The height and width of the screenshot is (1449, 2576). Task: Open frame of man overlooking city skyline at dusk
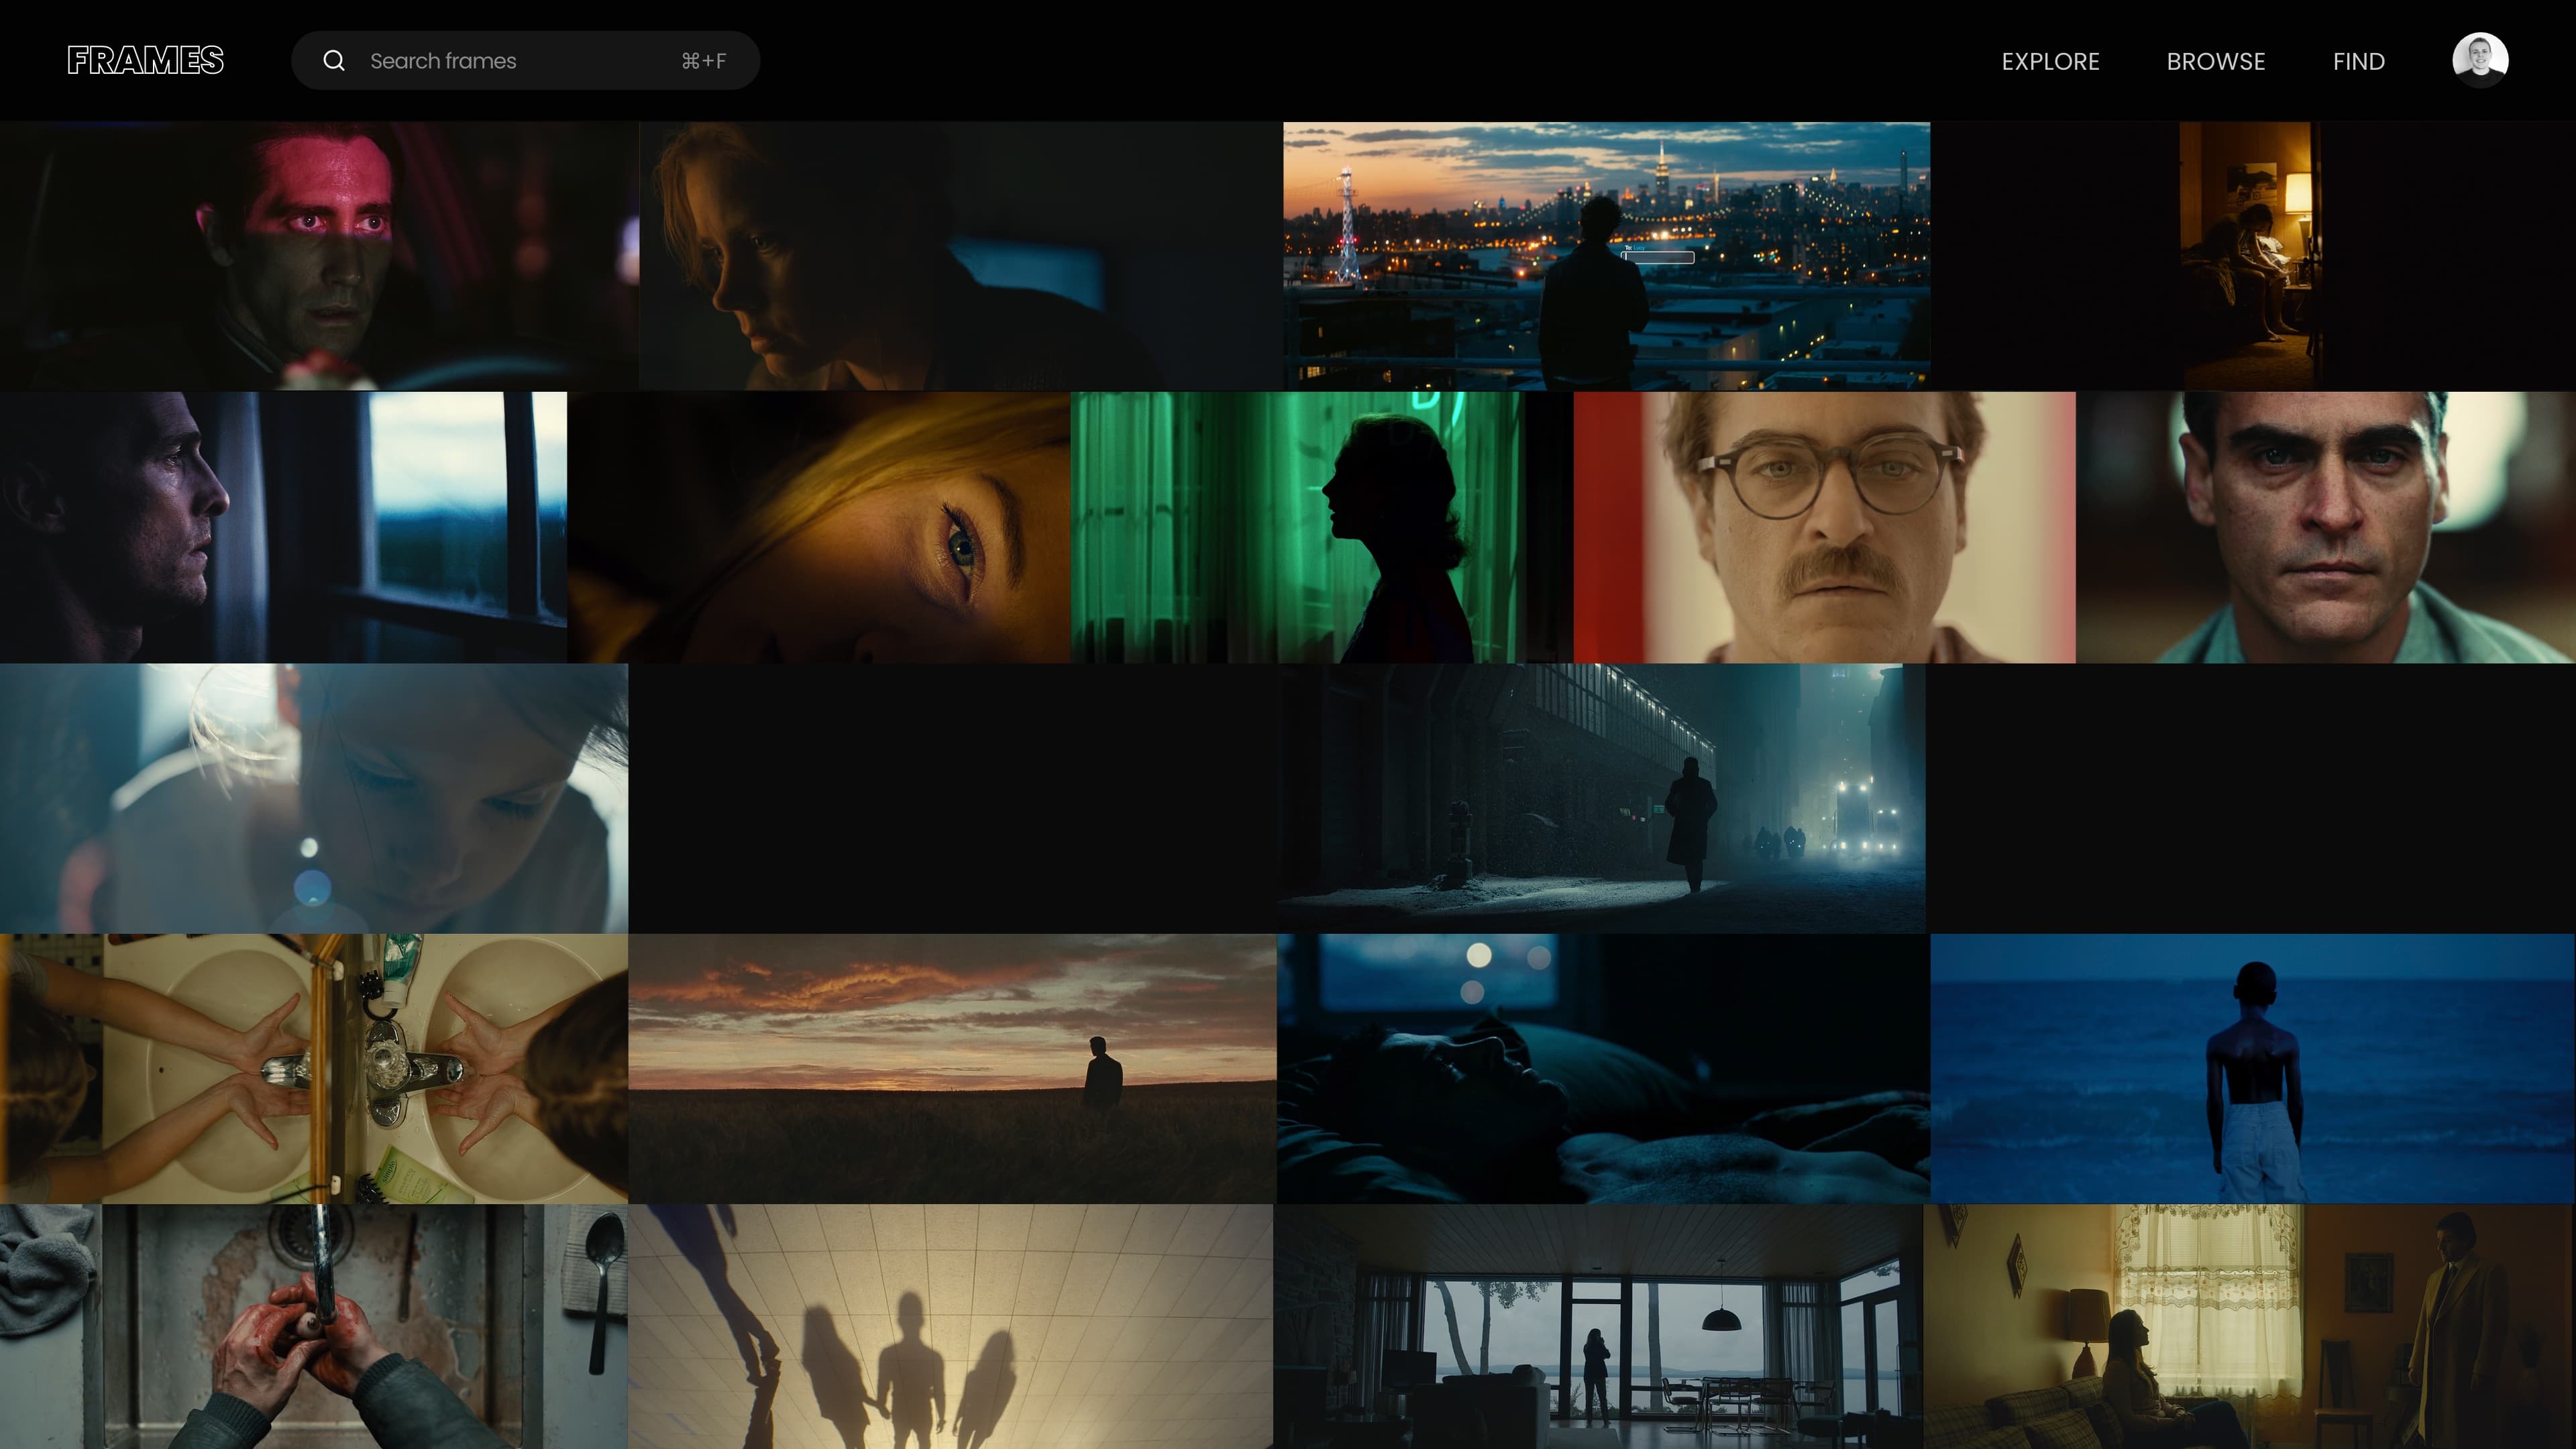coord(1606,256)
